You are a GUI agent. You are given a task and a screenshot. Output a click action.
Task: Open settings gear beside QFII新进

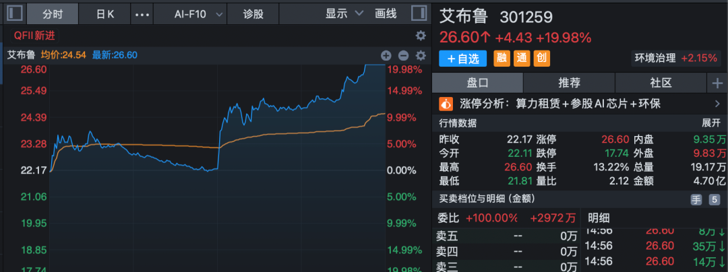tap(421, 36)
